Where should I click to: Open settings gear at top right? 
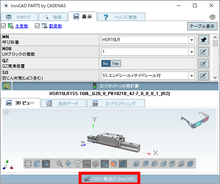tap(212, 17)
